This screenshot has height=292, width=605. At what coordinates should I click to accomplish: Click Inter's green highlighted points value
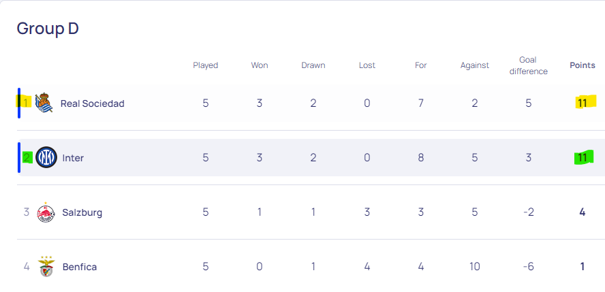pyautogui.click(x=583, y=157)
